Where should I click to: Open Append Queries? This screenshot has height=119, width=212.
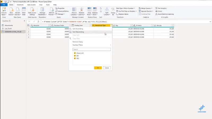146,11
